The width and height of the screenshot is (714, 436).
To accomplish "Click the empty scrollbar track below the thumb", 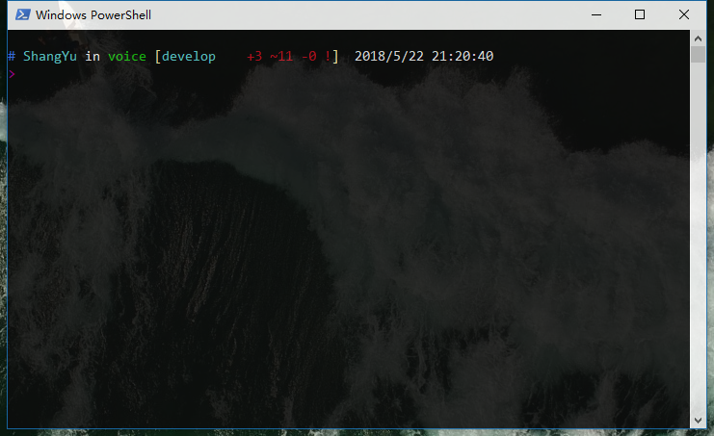I will tap(698, 241).
